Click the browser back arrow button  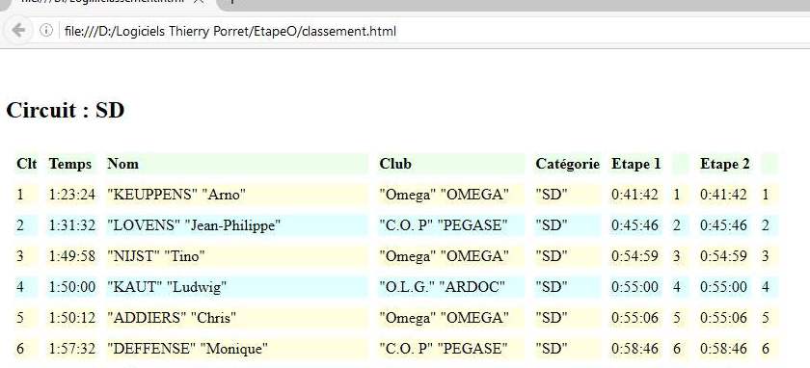click(18, 31)
